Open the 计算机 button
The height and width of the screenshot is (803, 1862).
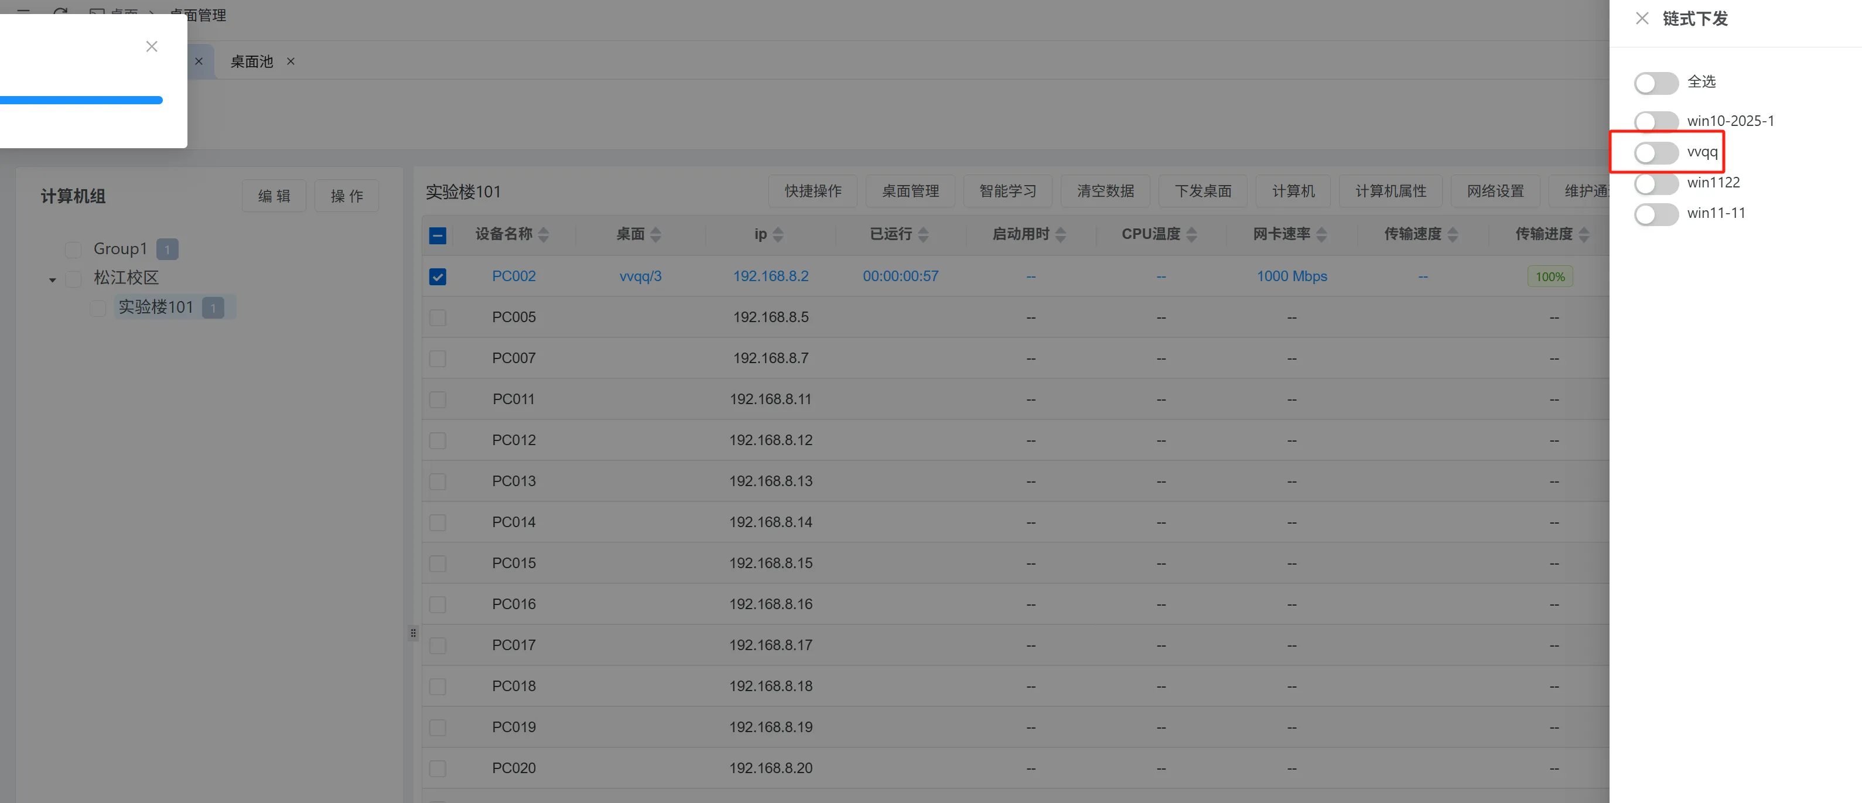coord(1293,191)
